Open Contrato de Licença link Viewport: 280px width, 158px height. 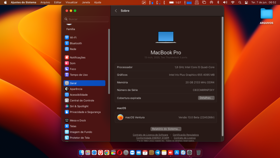pos(185,138)
